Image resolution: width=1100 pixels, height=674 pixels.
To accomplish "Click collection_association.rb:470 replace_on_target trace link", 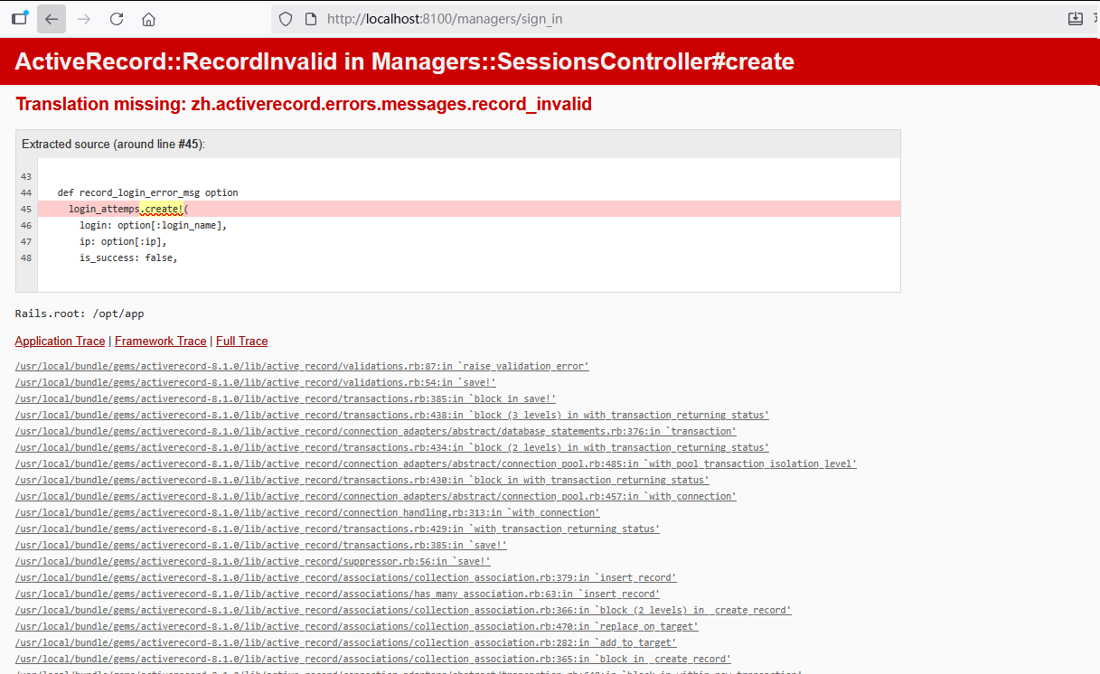I will [356, 626].
